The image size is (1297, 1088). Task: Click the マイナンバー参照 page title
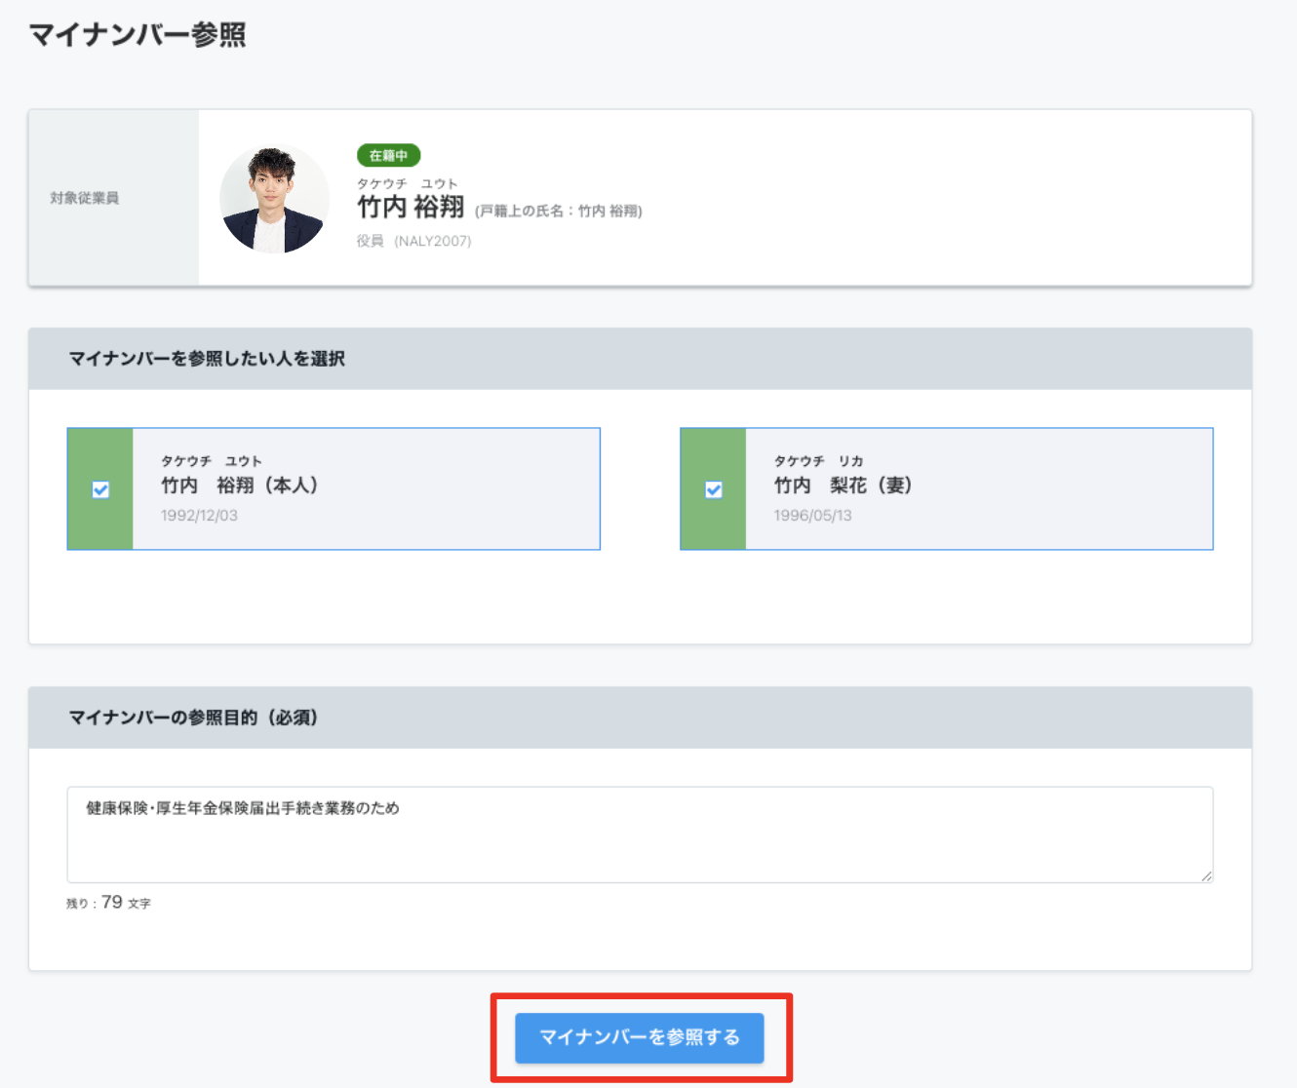pyautogui.click(x=138, y=35)
